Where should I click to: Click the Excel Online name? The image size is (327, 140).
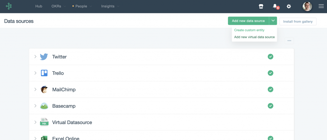pyautogui.click(x=66, y=138)
